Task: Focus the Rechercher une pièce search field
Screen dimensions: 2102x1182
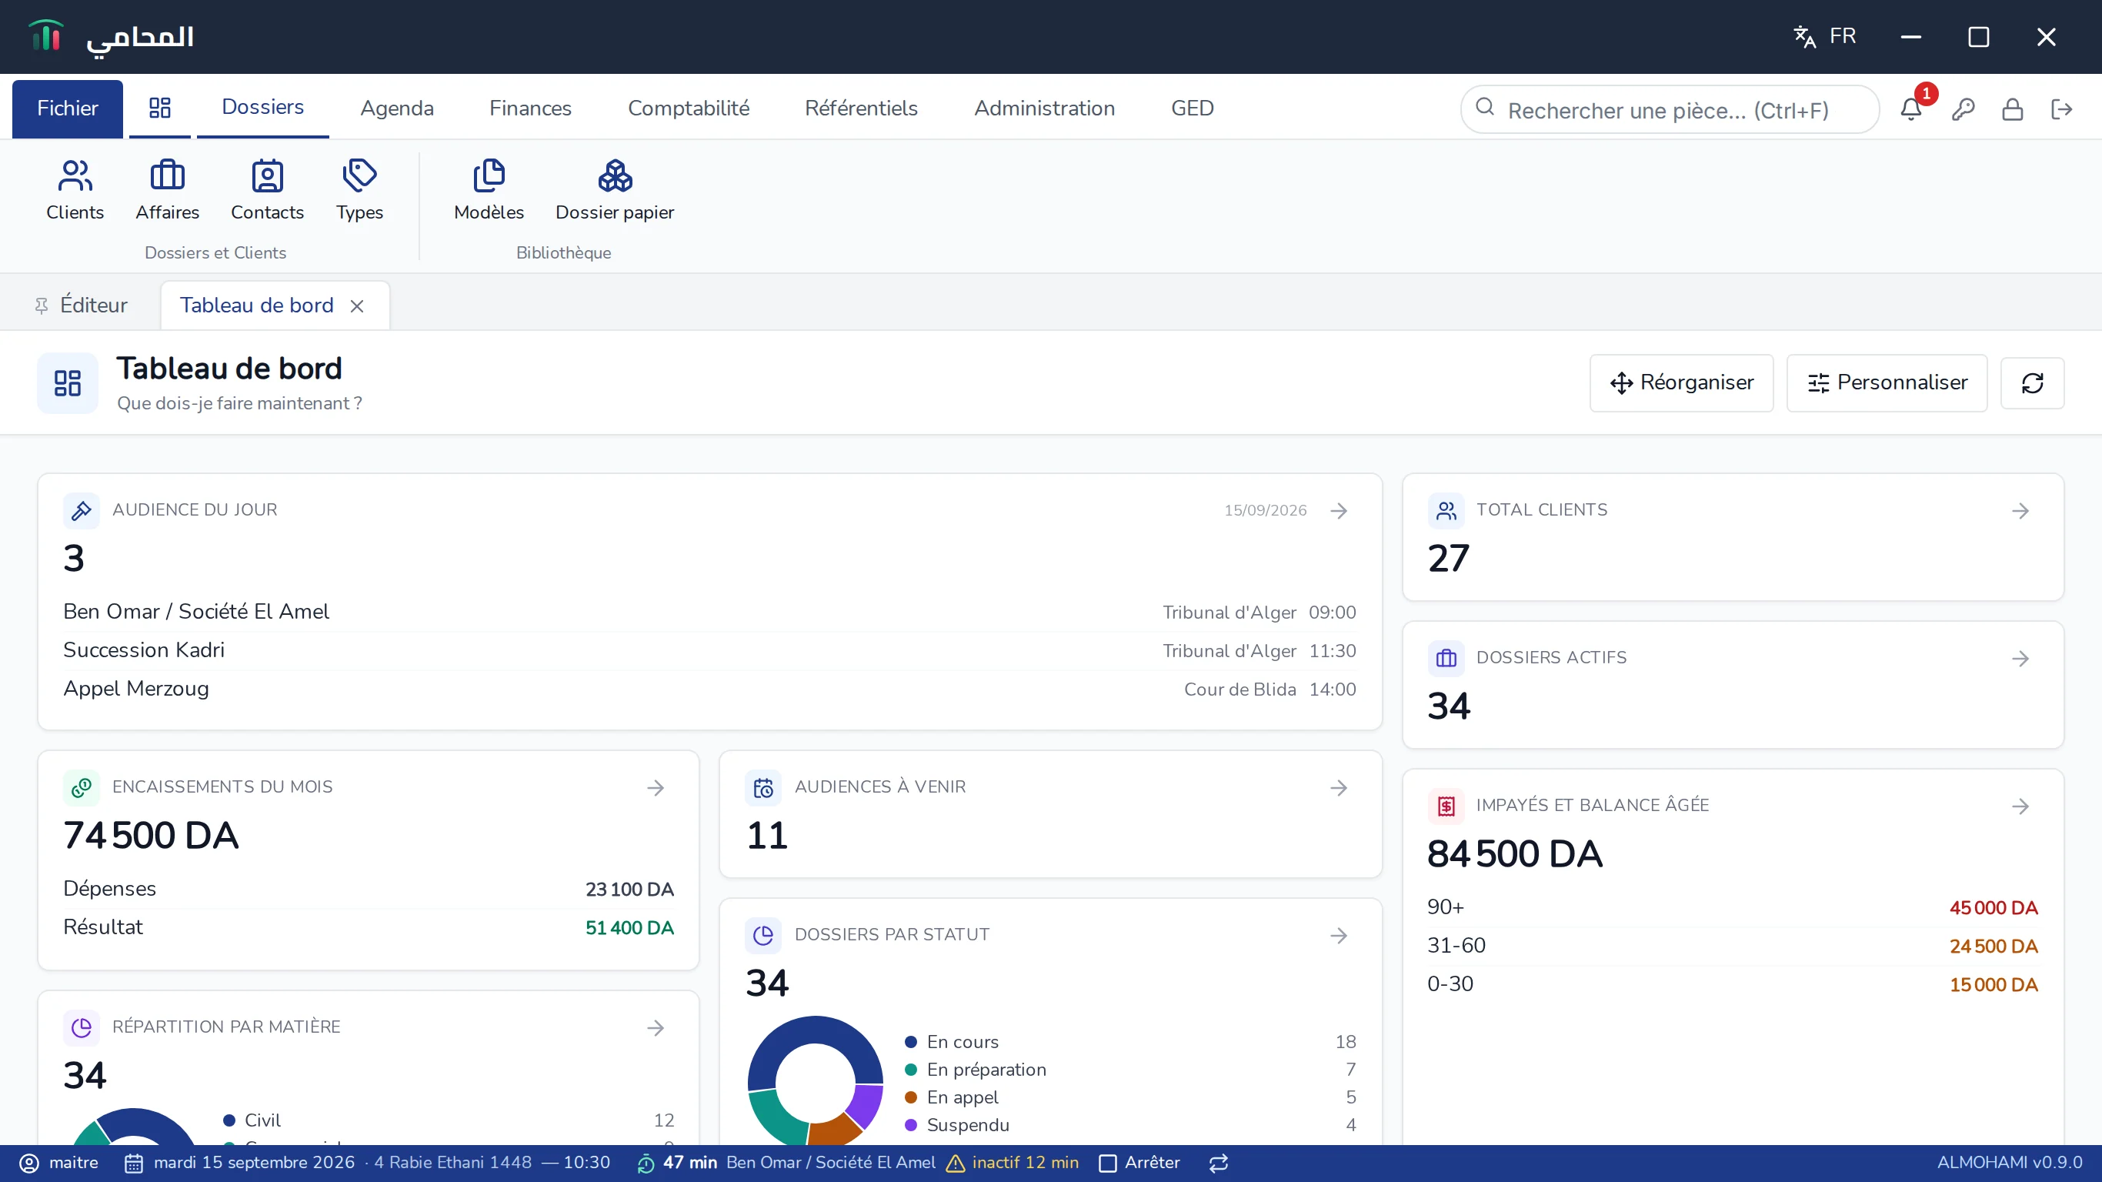Action: (1670, 109)
